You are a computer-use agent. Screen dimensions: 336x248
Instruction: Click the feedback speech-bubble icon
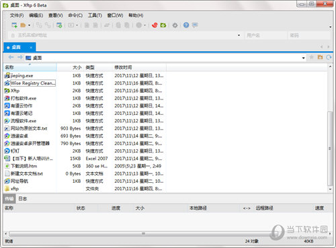click(195, 25)
